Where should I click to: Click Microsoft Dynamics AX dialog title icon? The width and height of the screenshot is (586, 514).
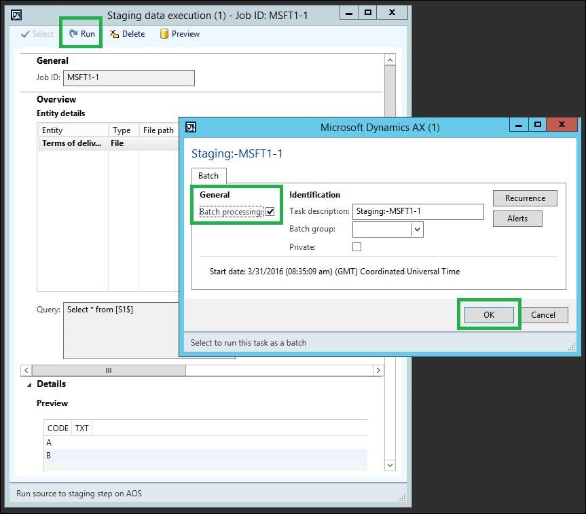pos(191,127)
